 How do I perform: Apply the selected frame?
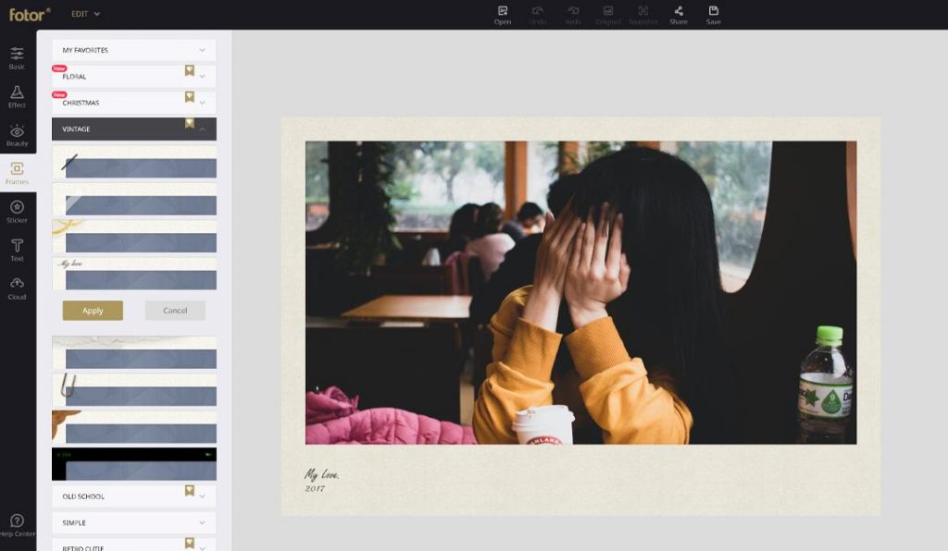[93, 311]
